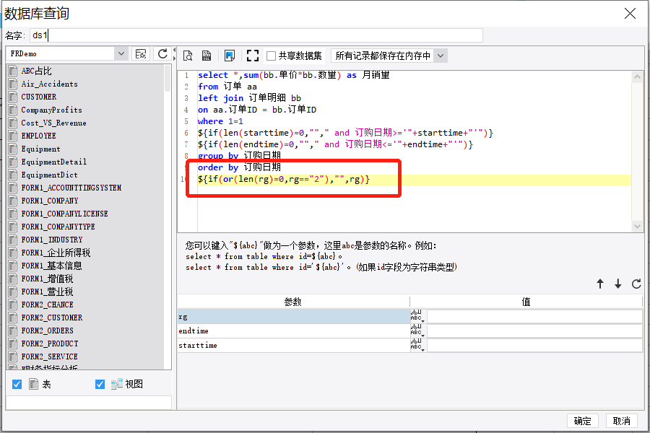Refresh the database table list
Image resolution: width=650 pixels, height=433 pixels.
162,54
